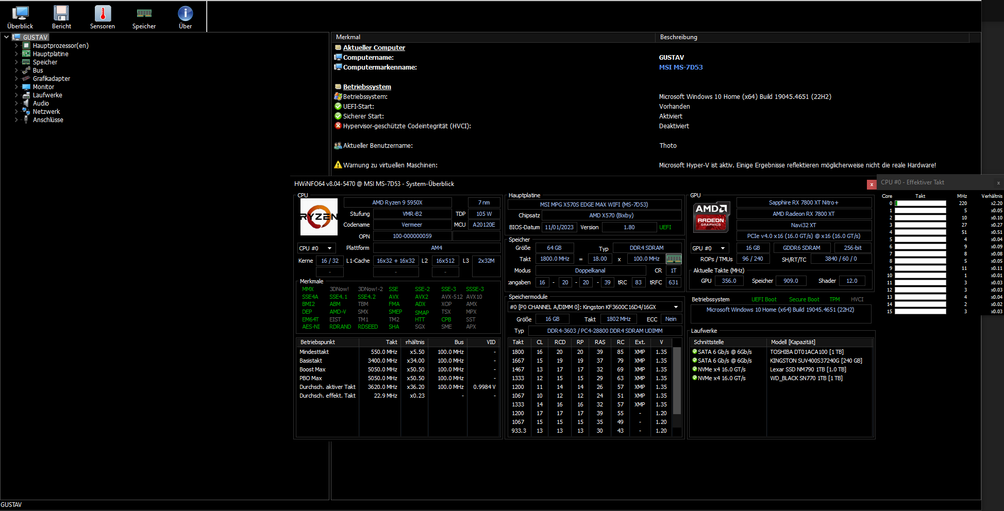The width and height of the screenshot is (1004, 511).
Task: Expand the Hauptplatine tree node
Action: point(16,54)
